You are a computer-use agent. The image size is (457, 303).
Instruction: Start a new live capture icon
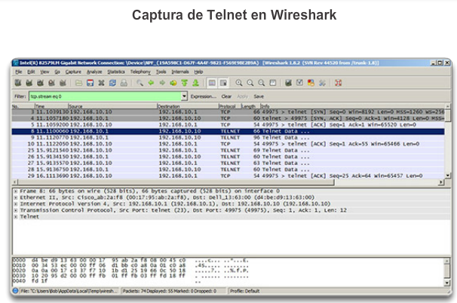point(40,83)
